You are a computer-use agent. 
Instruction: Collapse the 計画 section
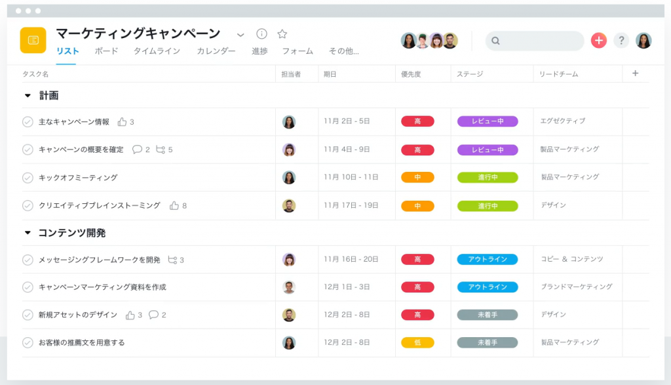coord(28,96)
